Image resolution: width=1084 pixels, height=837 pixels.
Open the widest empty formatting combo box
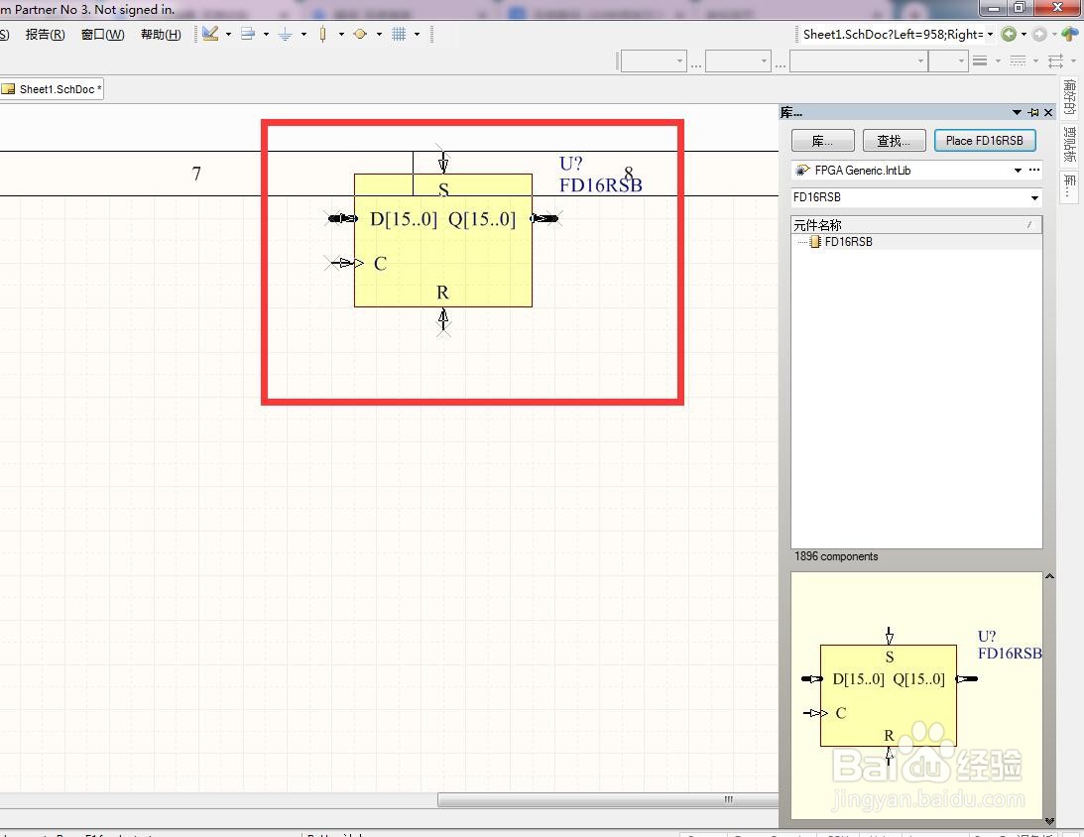click(858, 60)
